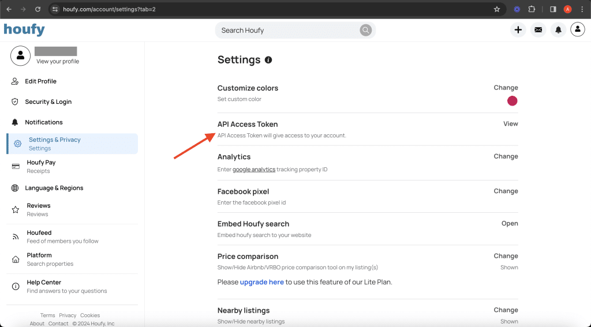
Task: Bookmark page with star icon
Action: coord(497,9)
